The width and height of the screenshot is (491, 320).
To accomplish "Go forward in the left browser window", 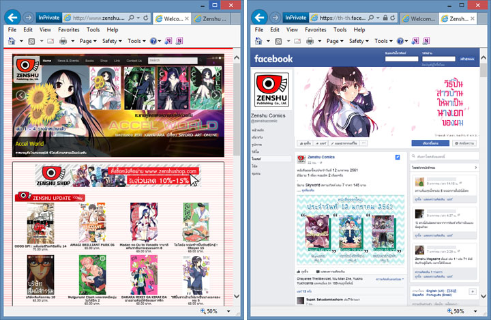I will click(x=28, y=18).
